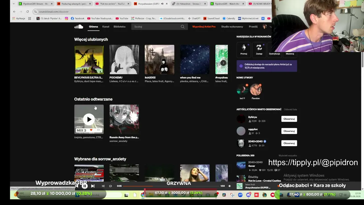Open the BEVLYNOUS album thumbnail
The height and width of the screenshot is (205, 364).
coord(89,60)
